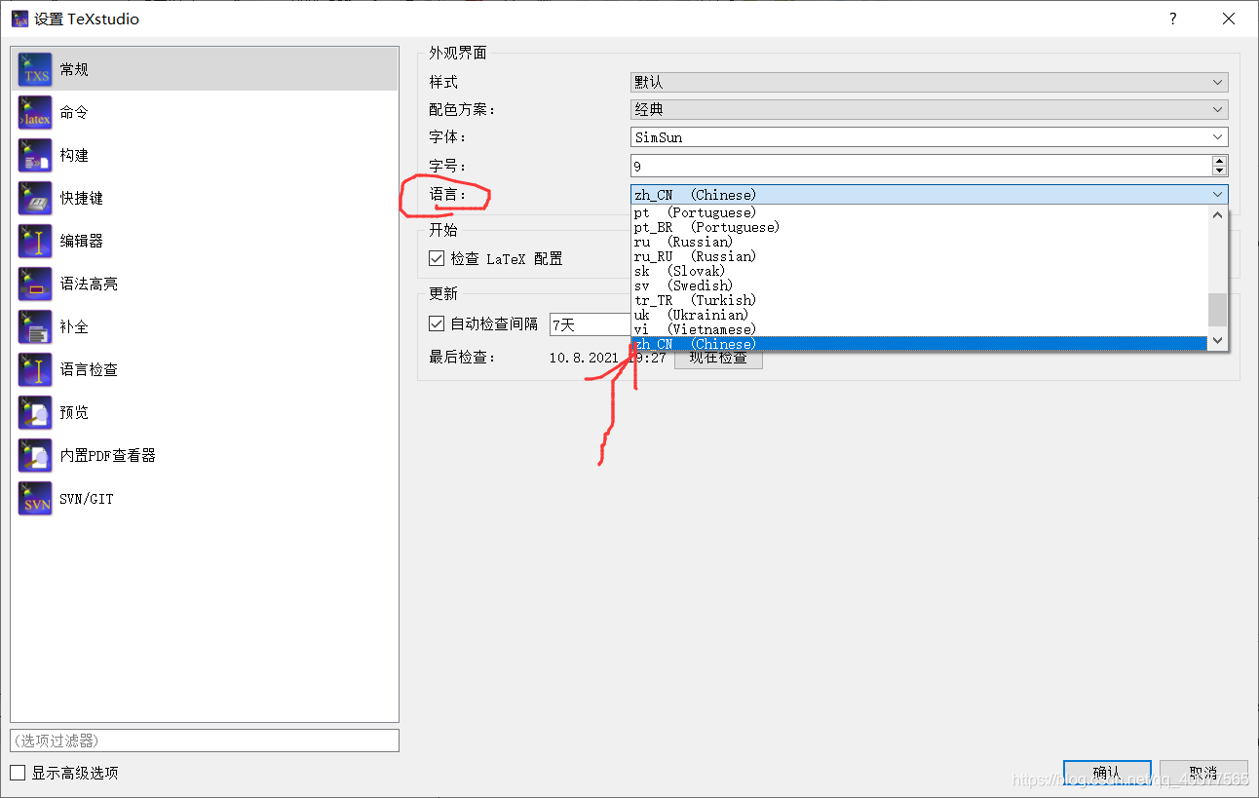Open the 预览 preview settings icon

[35, 412]
